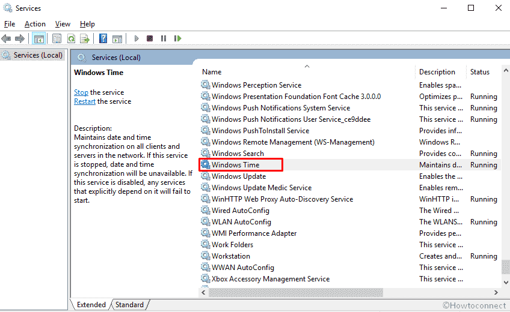
Task: Select Windows PushToInstall Service row
Action: pos(349,130)
